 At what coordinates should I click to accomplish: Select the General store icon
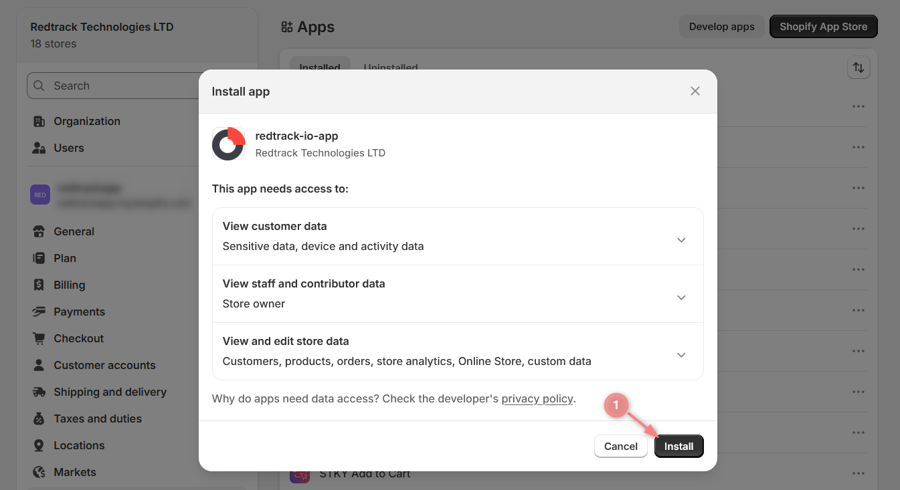click(x=39, y=232)
